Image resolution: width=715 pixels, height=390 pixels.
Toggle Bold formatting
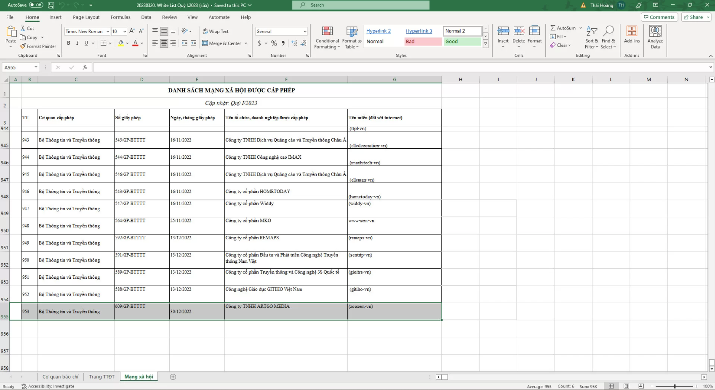click(69, 43)
